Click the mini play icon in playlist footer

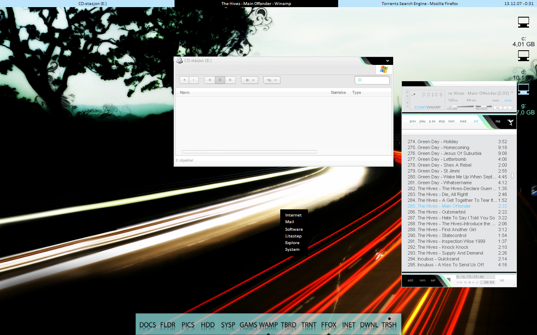click(461, 282)
